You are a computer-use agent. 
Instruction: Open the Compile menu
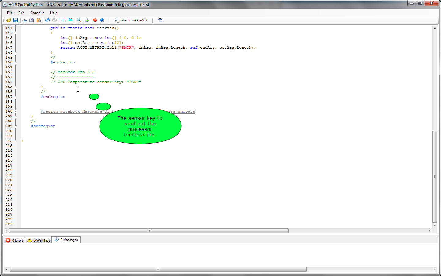point(37,13)
